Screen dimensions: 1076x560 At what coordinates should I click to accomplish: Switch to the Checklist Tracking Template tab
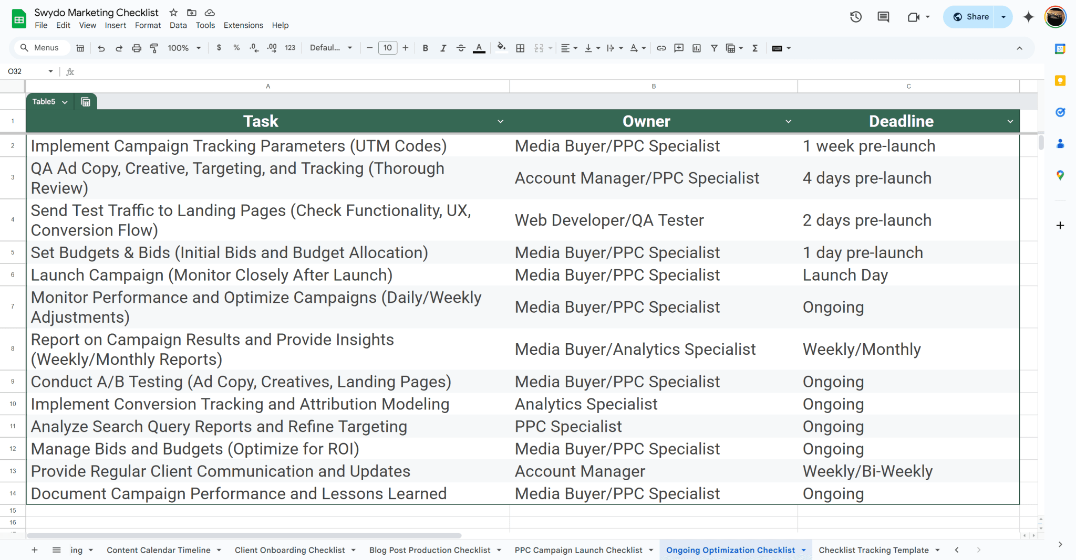click(875, 550)
